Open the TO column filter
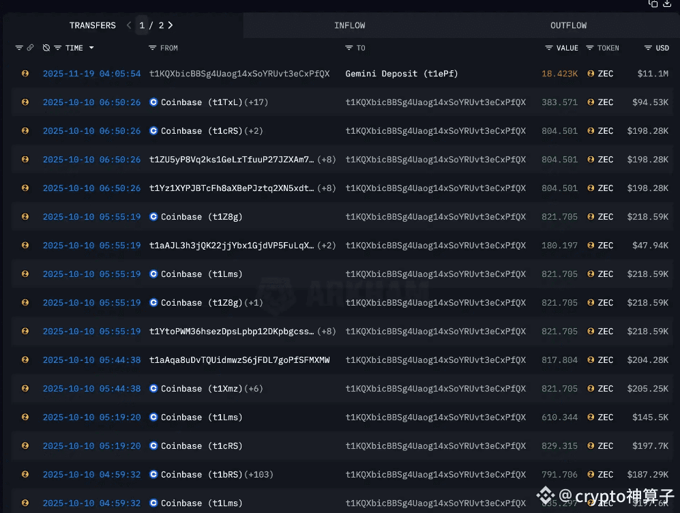 (x=349, y=48)
